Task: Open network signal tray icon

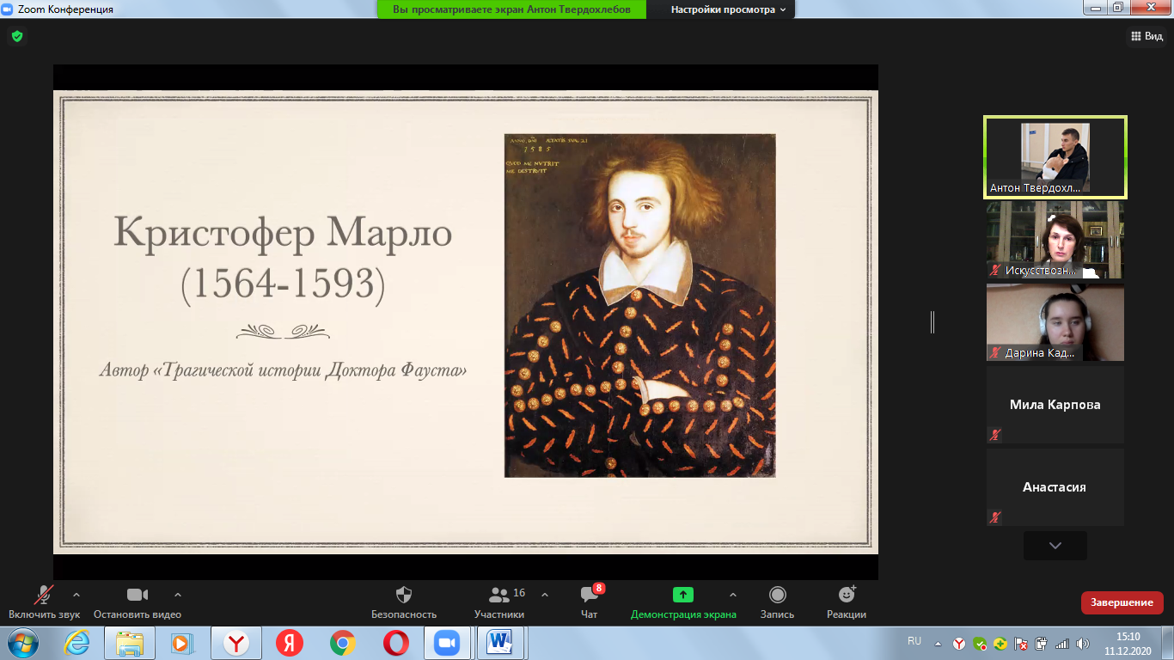Action: (x=1062, y=643)
